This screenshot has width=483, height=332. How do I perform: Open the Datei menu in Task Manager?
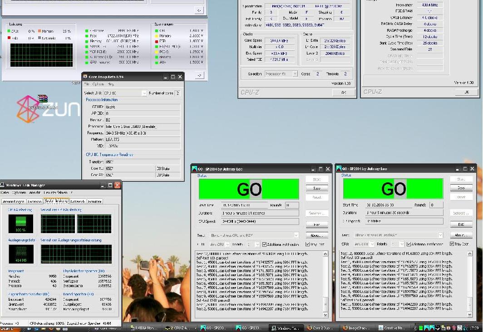click(5, 193)
